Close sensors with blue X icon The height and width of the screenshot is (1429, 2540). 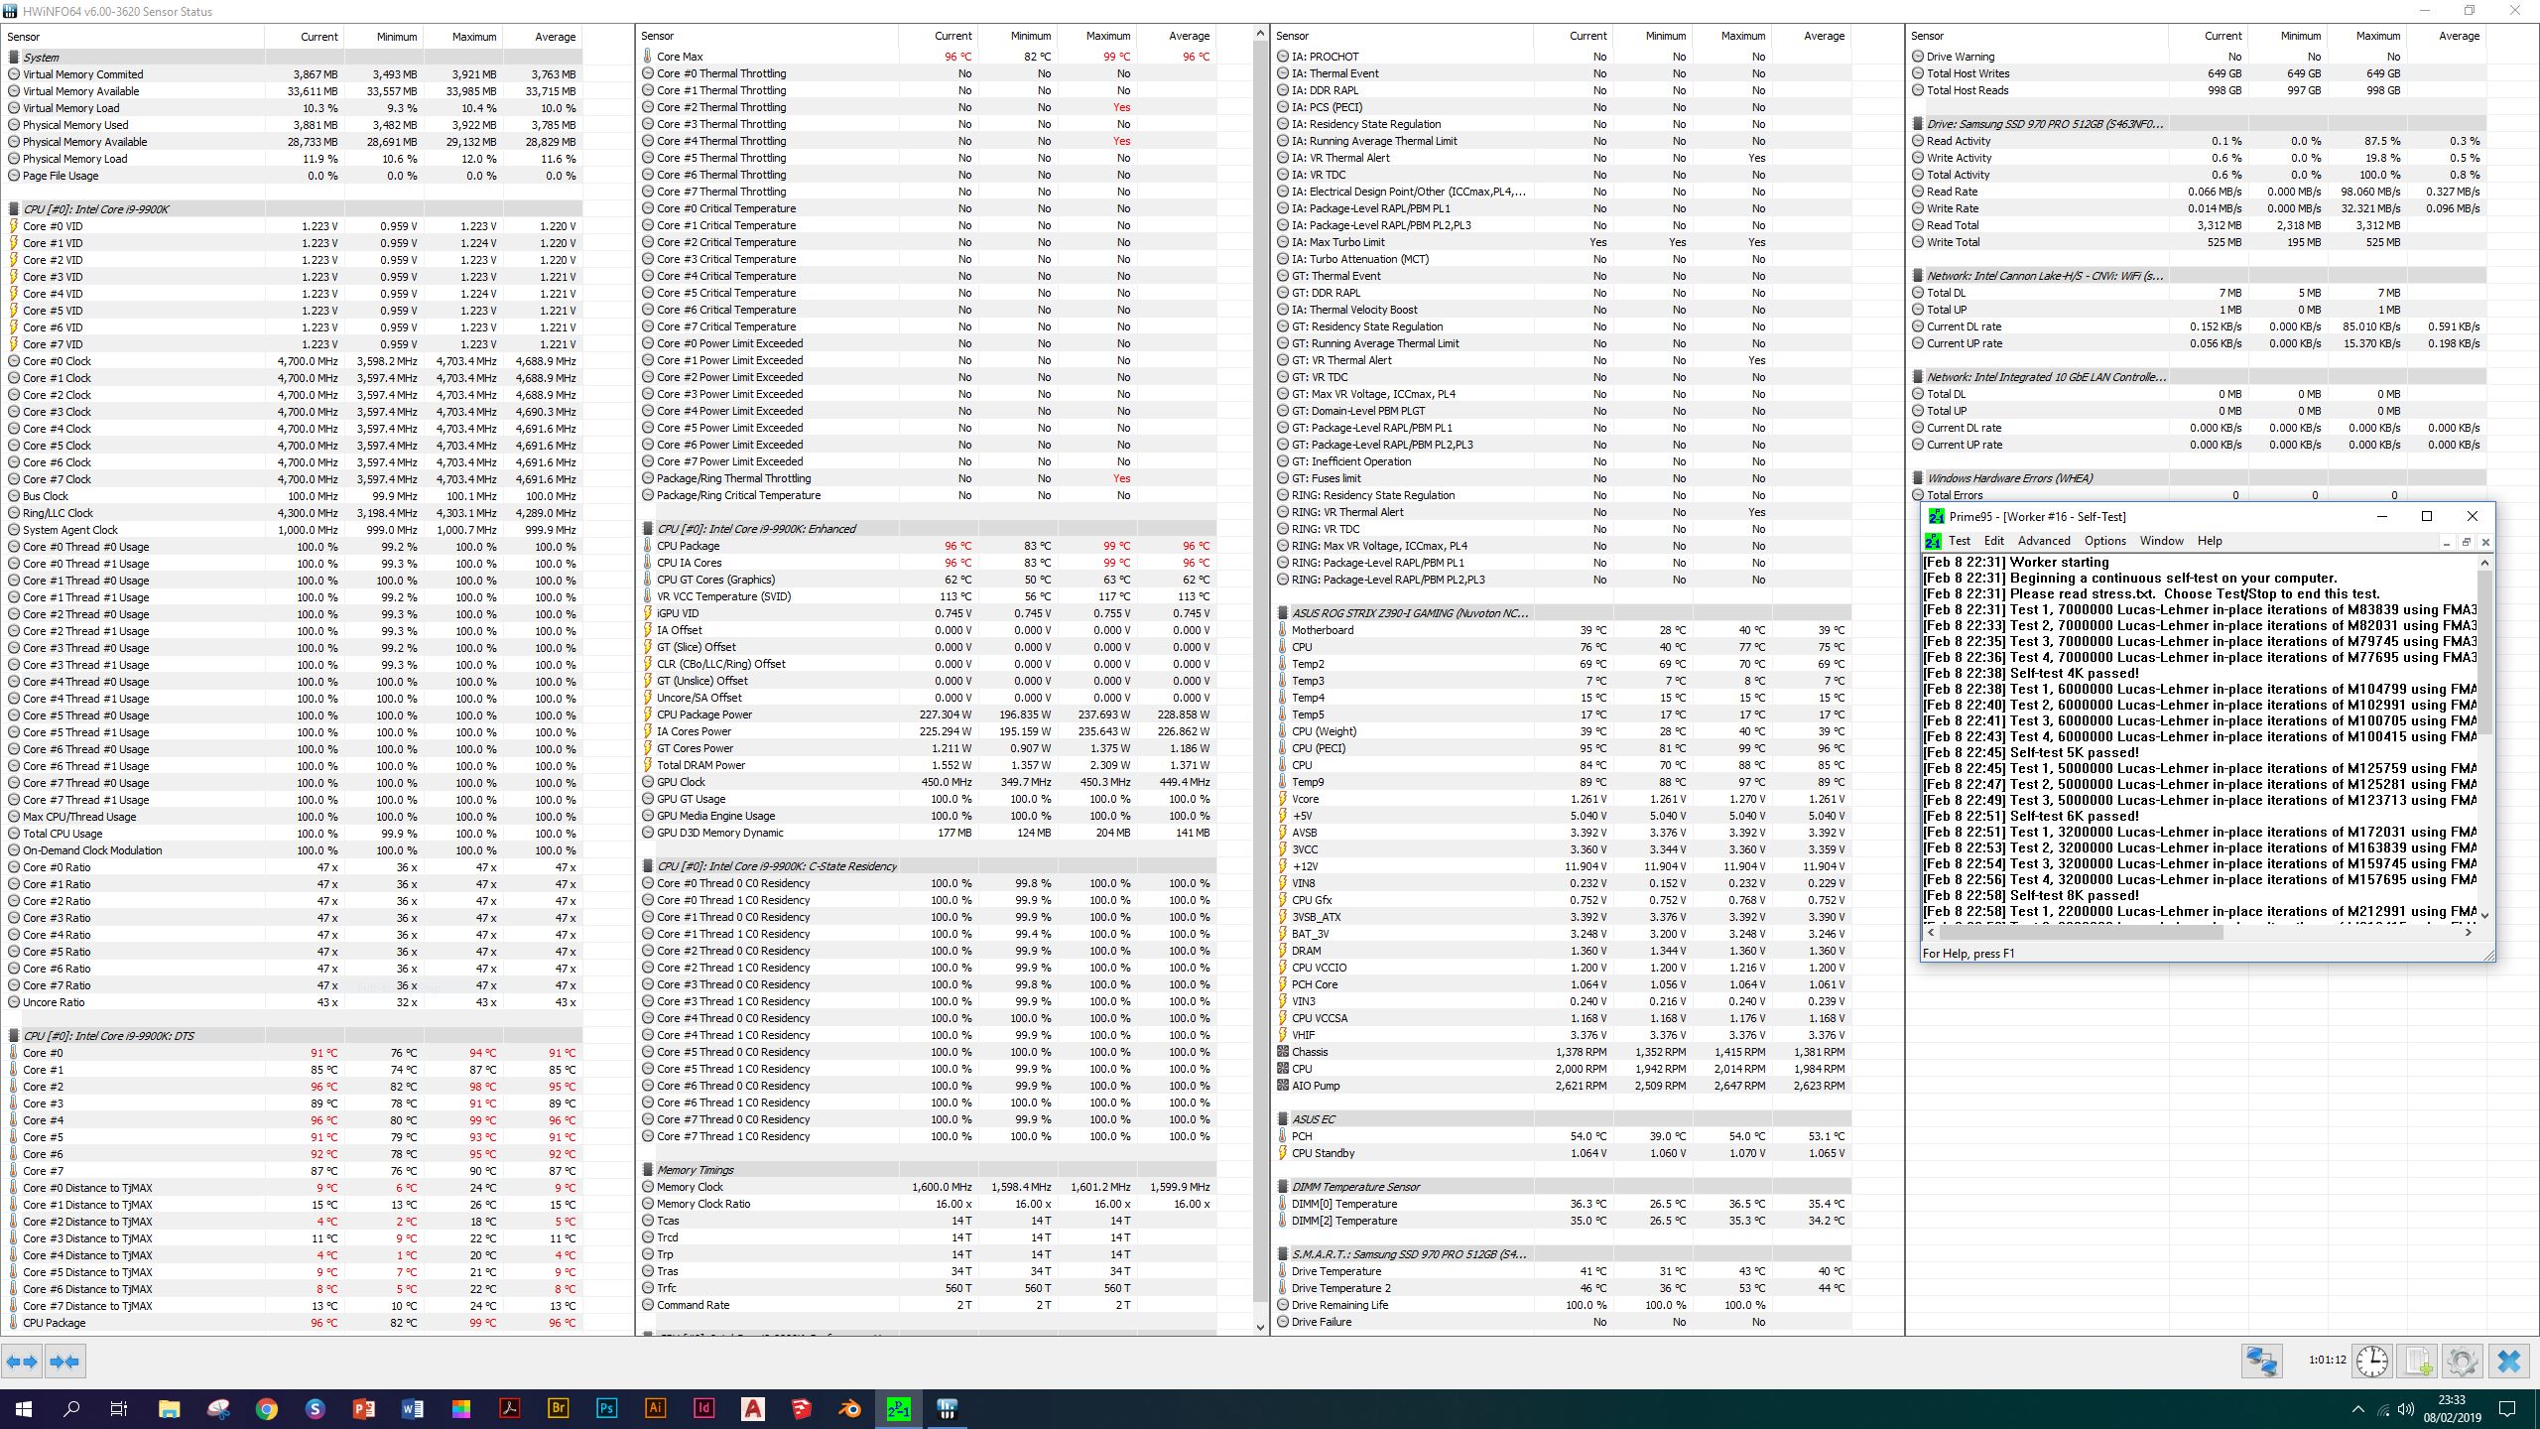pos(2509,1361)
